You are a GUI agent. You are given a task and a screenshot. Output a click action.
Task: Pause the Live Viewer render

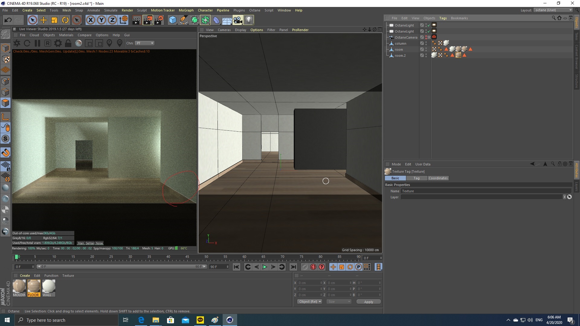(37, 43)
